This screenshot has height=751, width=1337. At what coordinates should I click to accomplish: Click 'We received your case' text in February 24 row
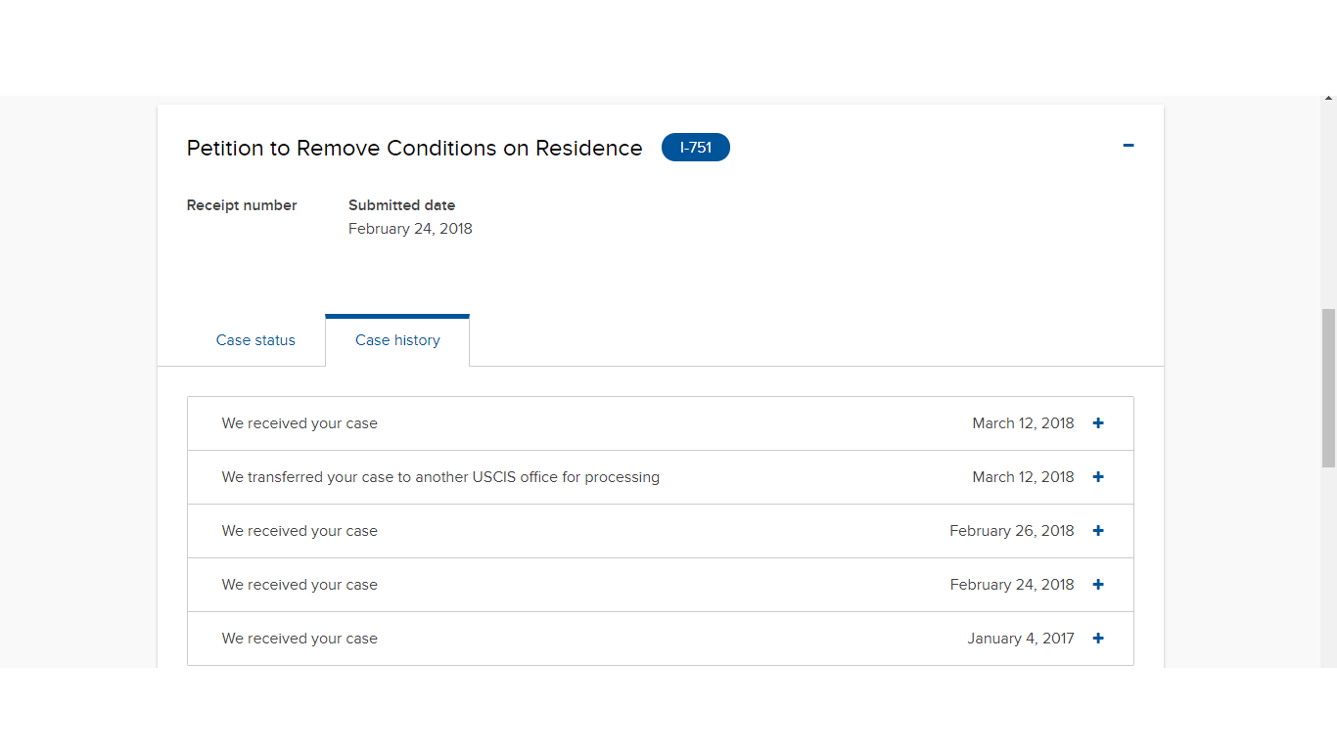click(300, 585)
